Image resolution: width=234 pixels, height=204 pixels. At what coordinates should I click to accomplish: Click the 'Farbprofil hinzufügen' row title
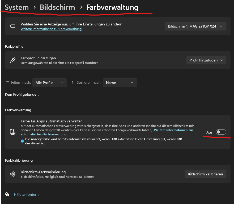pos(38,58)
